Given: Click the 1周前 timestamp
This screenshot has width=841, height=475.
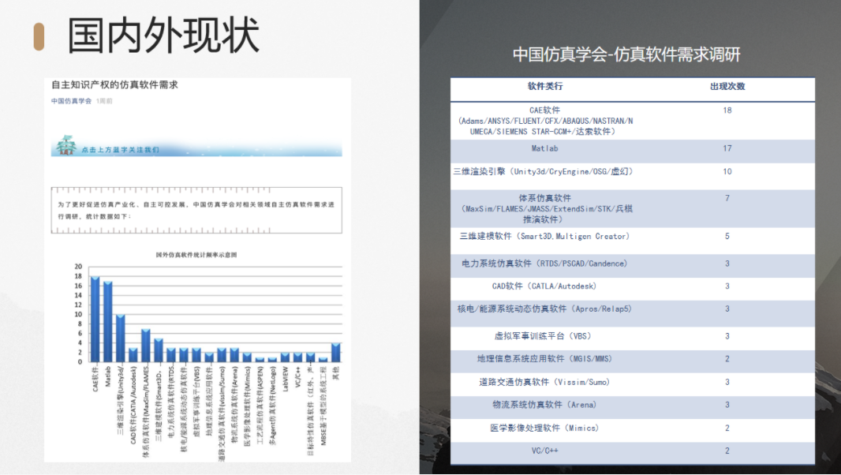Looking at the screenshot, I should click(x=104, y=101).
